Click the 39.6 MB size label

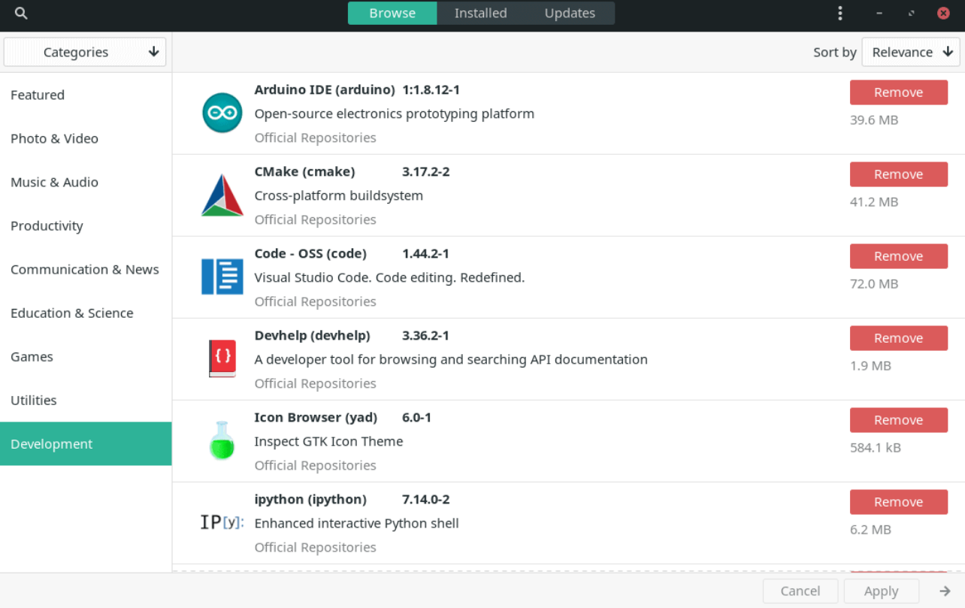click(874, 119)
